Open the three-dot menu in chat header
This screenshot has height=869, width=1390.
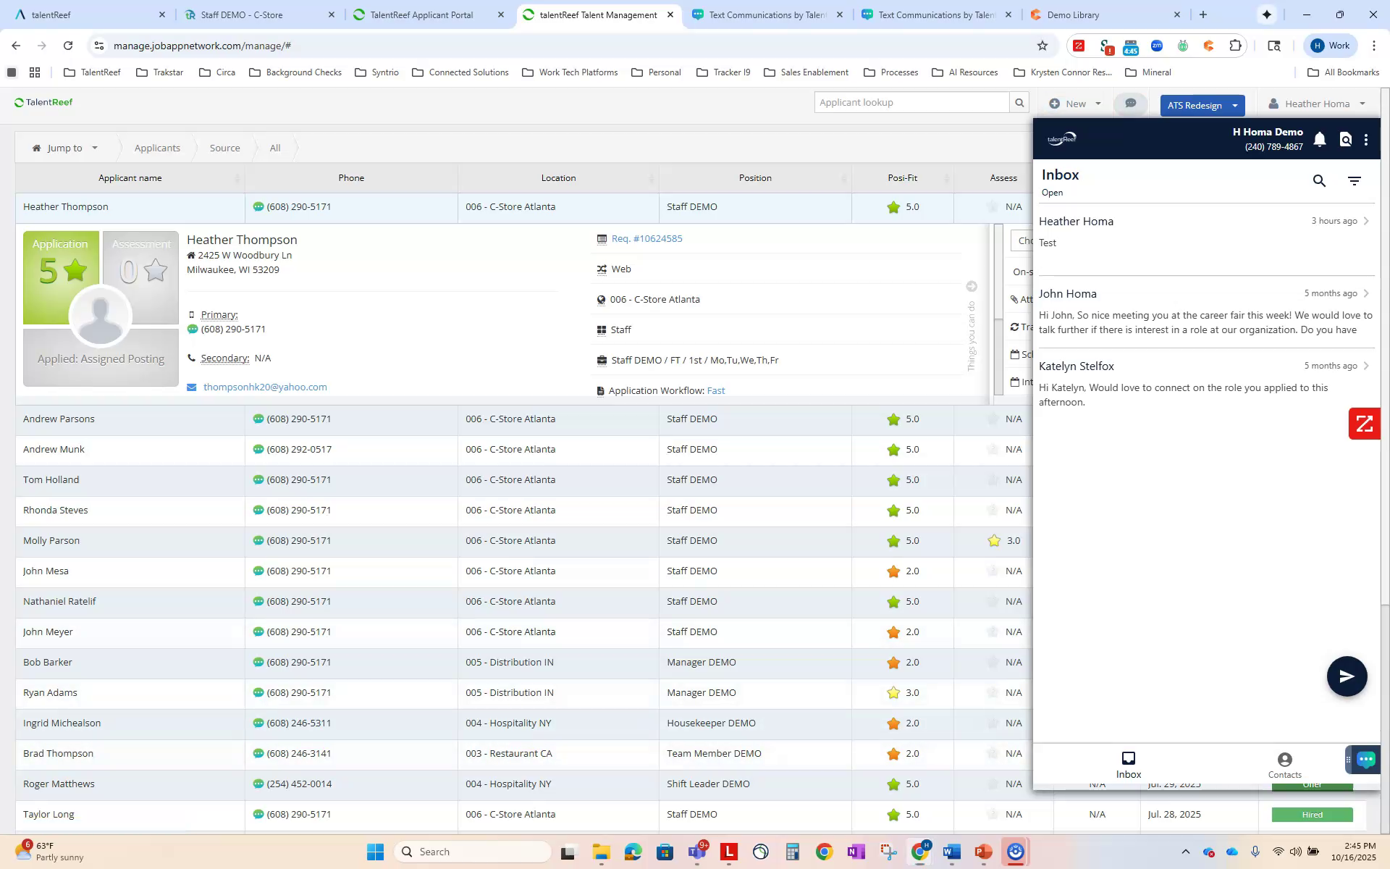click(x=1367, y=139)
